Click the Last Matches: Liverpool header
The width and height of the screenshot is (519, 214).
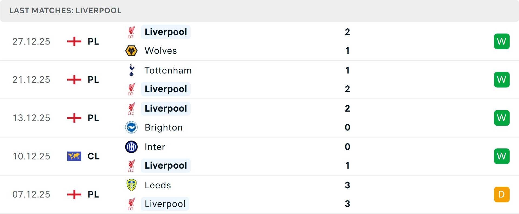tap(65, 11)
